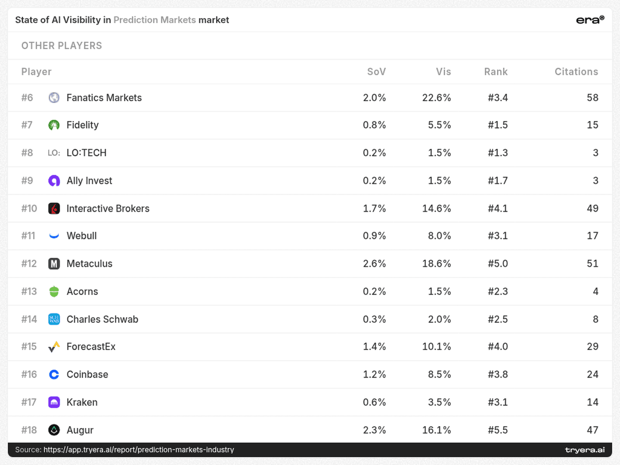Viewport: 620px width, 465px height.
Task: Click the blue Webull logo icon
Action: click(54, 236)
